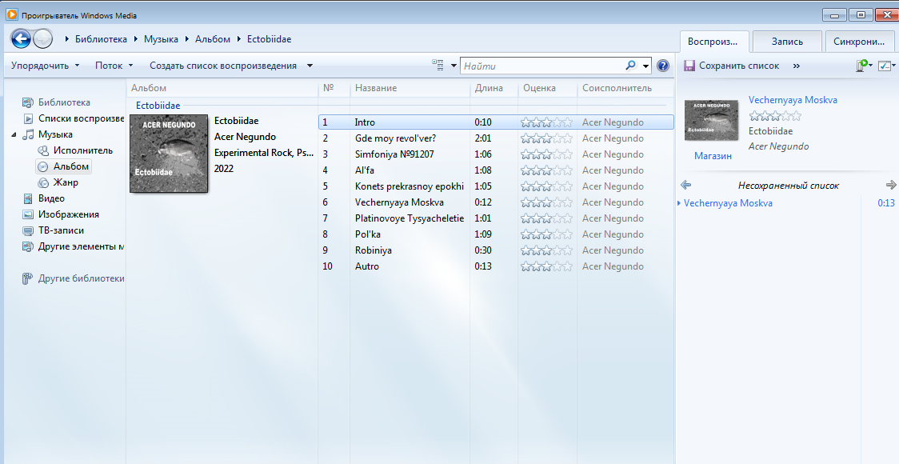899x464 pixels.
Task: Set the star rating for Pol'ka
Action: (546, 234)
